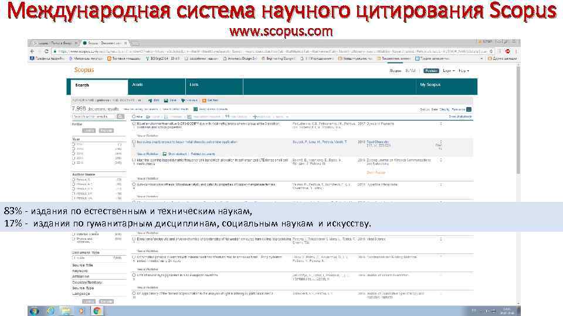
Task: Open the Help dropdown in the header
Action: point(464,71)
